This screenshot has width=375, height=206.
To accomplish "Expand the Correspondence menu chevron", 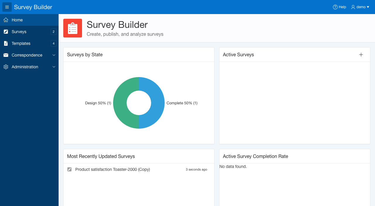I will tap(54, 55).
